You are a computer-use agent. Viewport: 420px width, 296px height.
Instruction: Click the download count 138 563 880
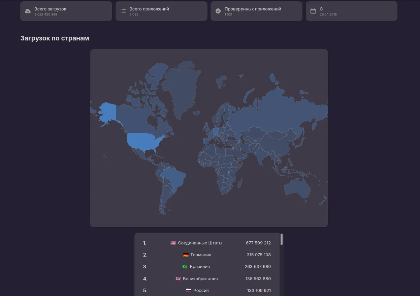[x=258, y=279]
